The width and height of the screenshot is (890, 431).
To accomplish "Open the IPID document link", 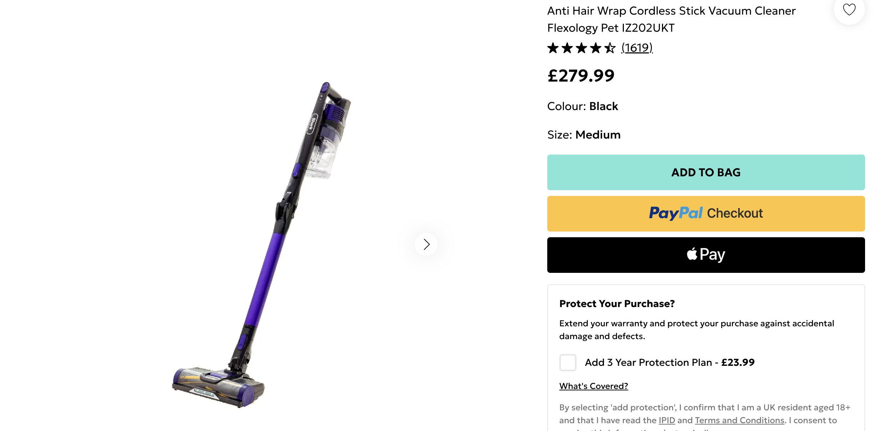I will click(x=667, y=420).
